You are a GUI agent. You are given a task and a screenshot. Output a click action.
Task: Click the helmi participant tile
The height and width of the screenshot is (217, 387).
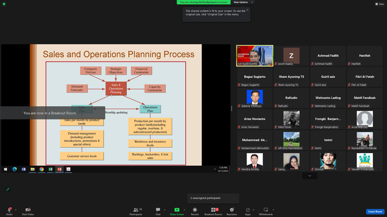point(328,140)
